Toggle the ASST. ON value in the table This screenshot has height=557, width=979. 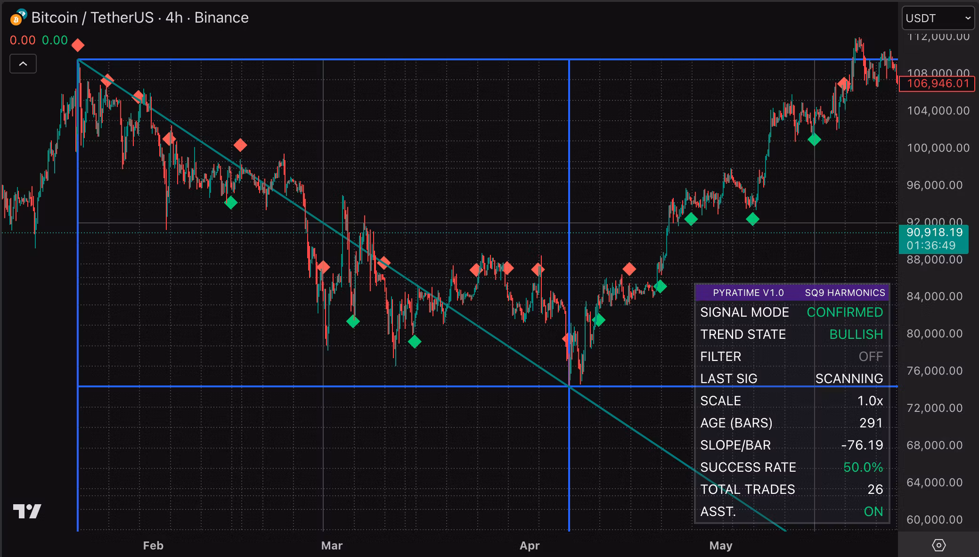point(873,512)
